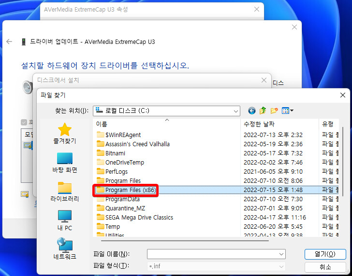The image size is (352, 276).
Task: Click back arrow in 드라이버 업데이트 window
Action: 9,41
